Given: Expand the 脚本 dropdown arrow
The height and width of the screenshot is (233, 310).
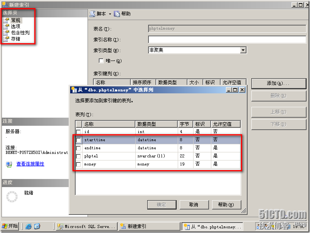Looking at the screenshot, I should pos(110,14).
